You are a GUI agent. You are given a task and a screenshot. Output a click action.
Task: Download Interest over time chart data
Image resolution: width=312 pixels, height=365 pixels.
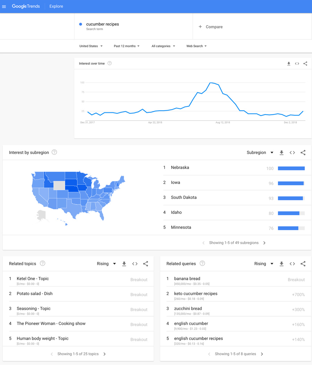[x=288, y=64]
